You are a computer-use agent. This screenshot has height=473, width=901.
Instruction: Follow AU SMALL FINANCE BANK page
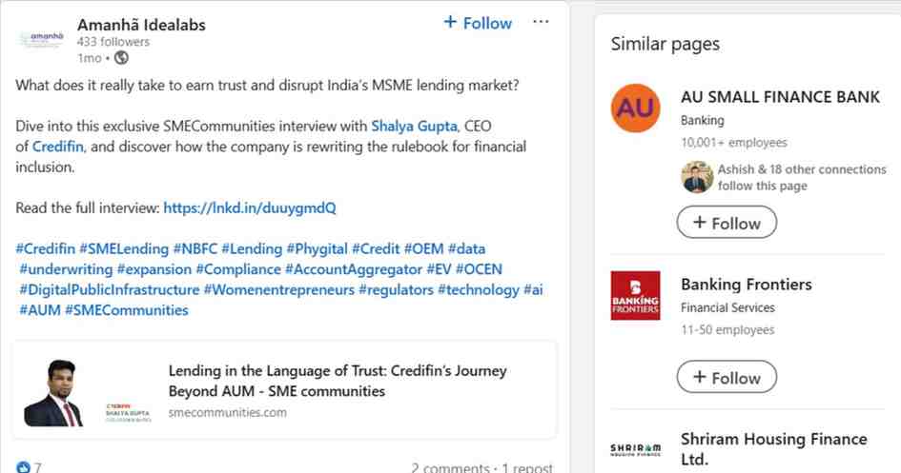727,223
